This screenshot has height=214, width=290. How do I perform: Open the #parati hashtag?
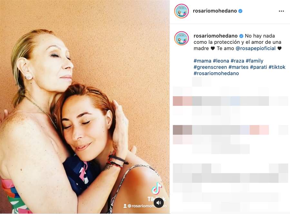click(x=258, y=67)
